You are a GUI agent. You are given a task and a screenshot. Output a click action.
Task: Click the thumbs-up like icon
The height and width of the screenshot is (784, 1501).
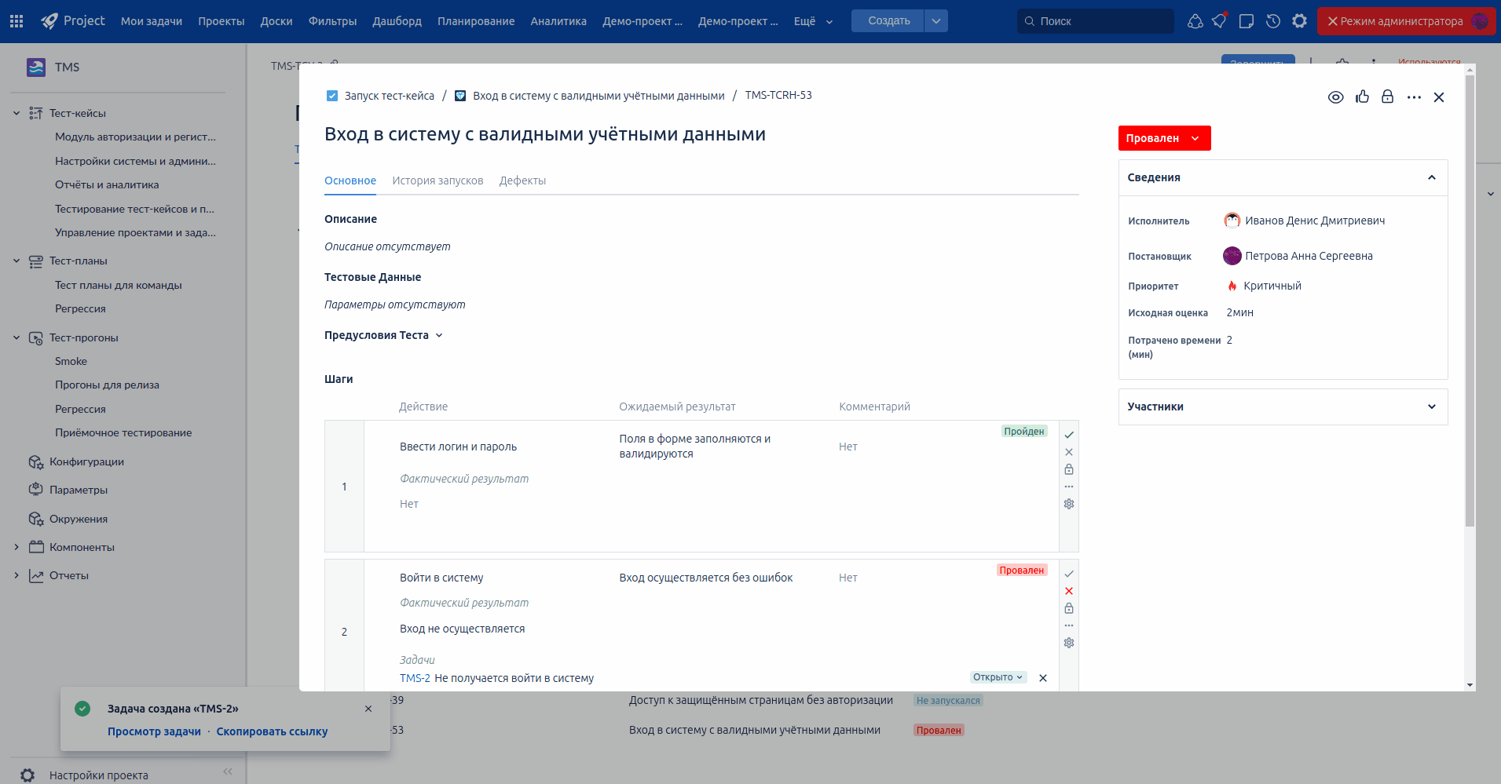1362,97
